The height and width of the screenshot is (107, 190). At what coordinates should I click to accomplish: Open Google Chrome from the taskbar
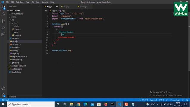click(78, 104)
